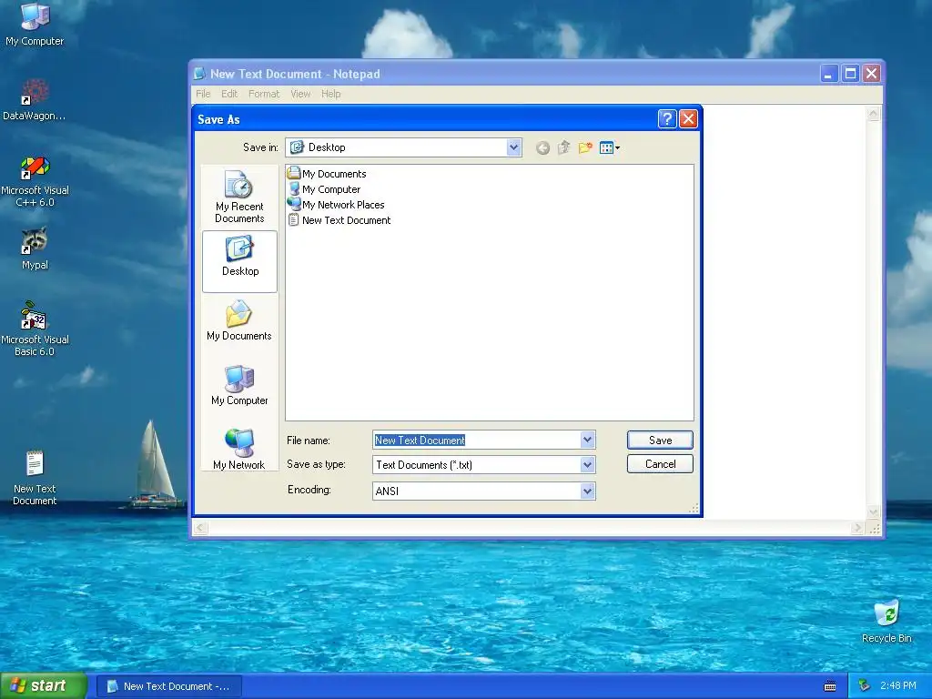Expand the Save as type dropdown
Screen dimensions: 932x699
point(587,465)
